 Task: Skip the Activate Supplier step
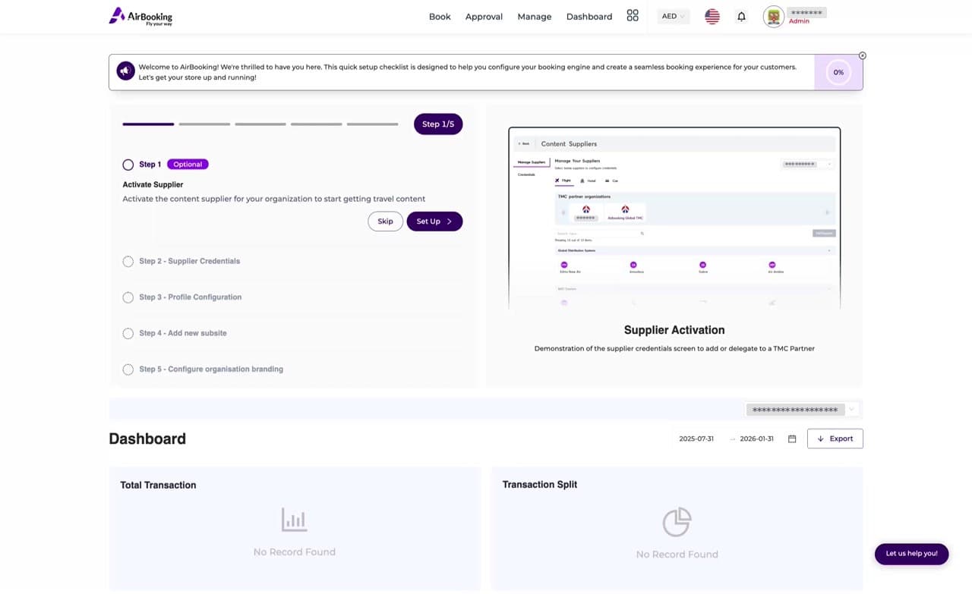pyautogui.click(x=386, y=222)
